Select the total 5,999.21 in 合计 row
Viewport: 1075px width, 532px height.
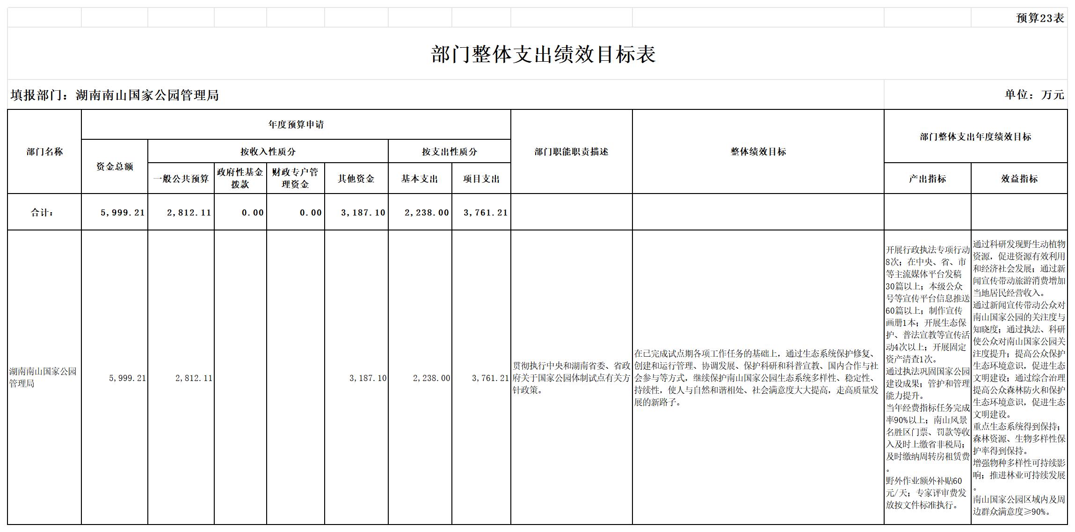click(122, 213)
